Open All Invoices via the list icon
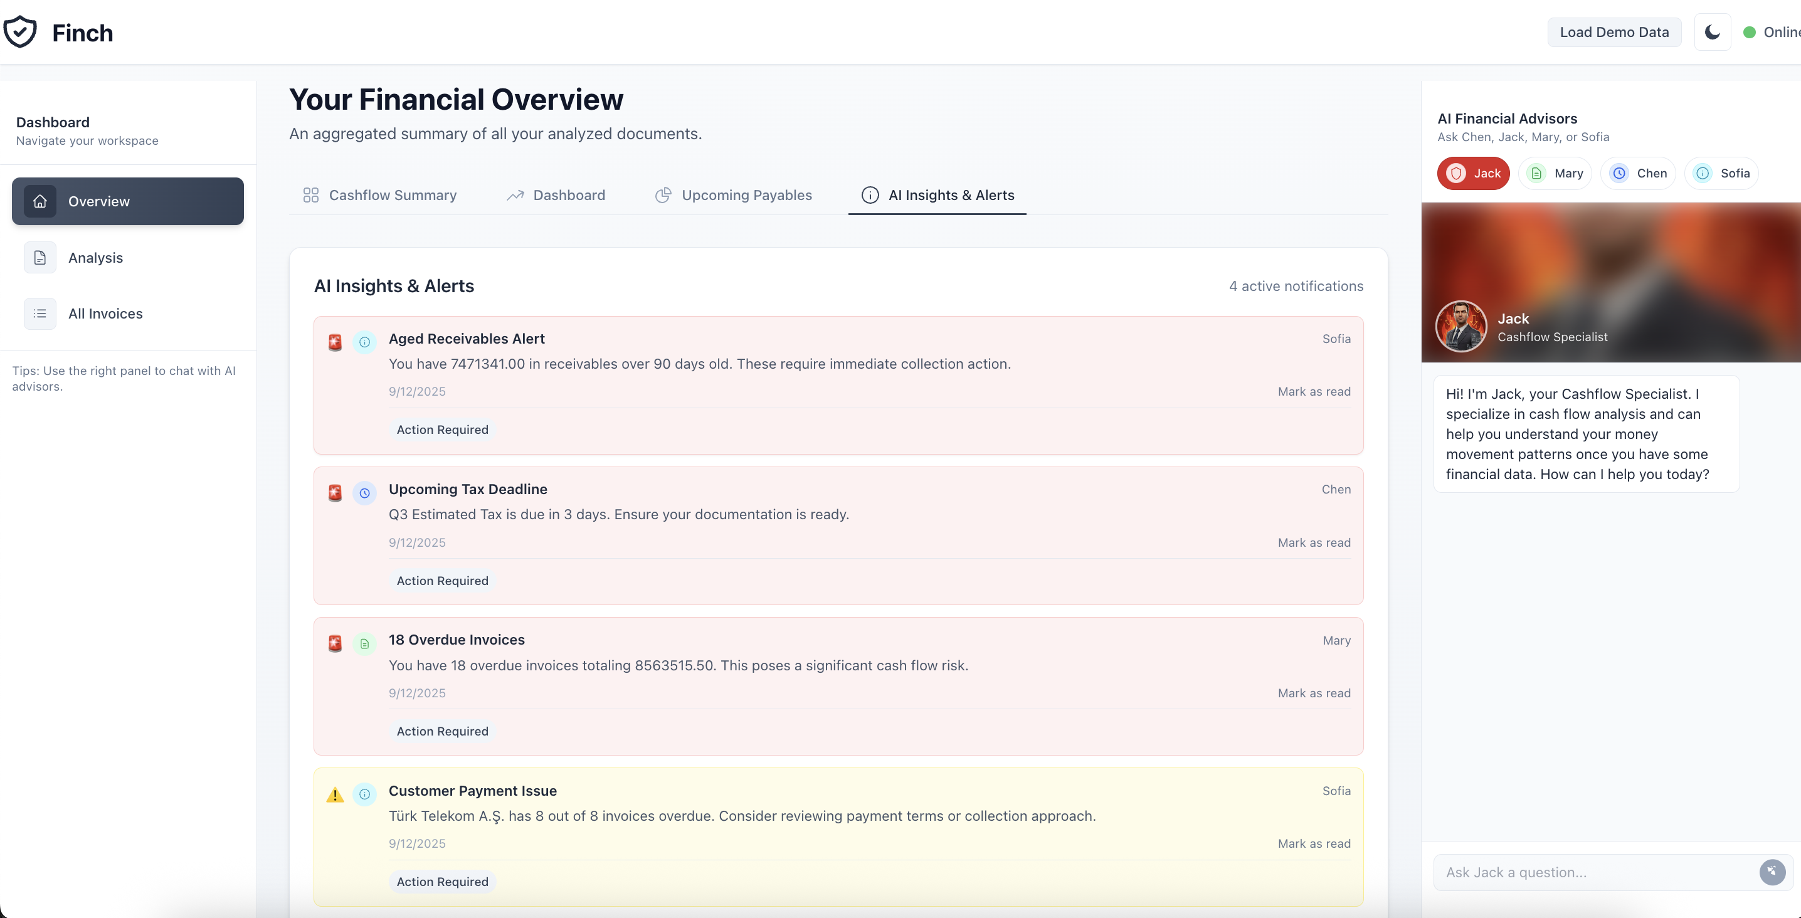The image size is (1801, 918). [x=40, y=314]
